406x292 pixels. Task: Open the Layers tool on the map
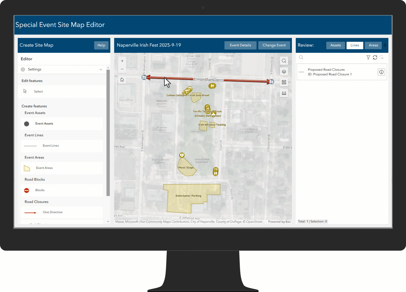click(284, 72)
